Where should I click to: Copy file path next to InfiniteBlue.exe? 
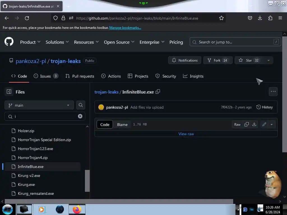point(158,92)
